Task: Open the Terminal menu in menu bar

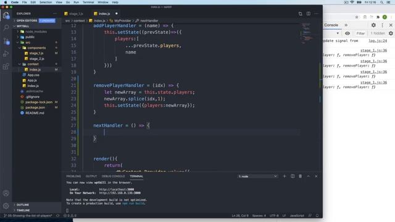Action: click(88, 2)
